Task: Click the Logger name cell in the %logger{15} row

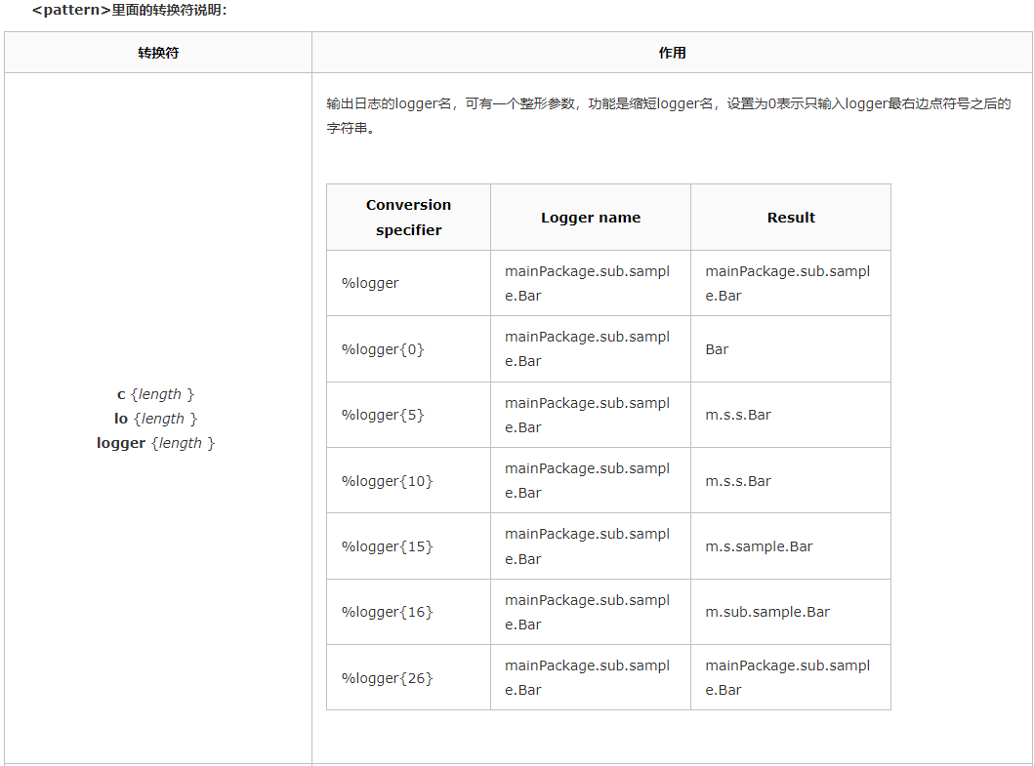Action: [590, 546]
